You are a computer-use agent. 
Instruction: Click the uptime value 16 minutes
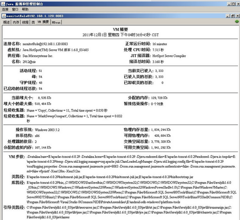click(x=160, y=44)
